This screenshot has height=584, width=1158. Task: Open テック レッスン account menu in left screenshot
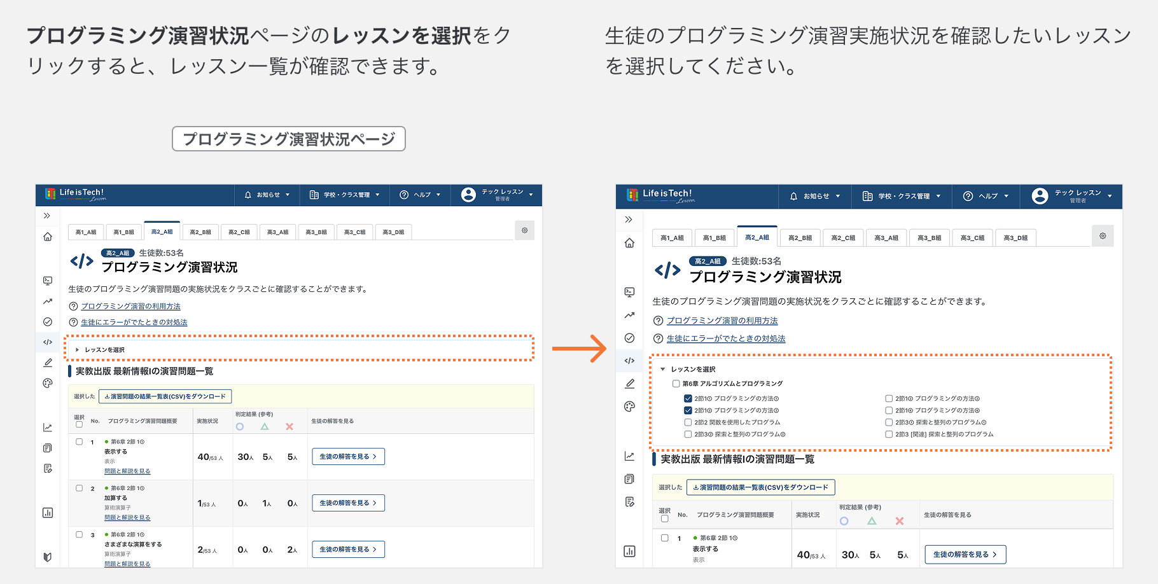coord(497,195)
